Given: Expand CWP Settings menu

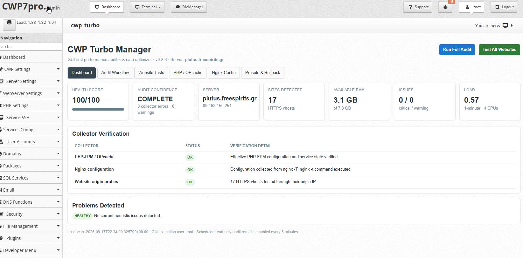Looking at the screenshot, I should pos(31,69).
